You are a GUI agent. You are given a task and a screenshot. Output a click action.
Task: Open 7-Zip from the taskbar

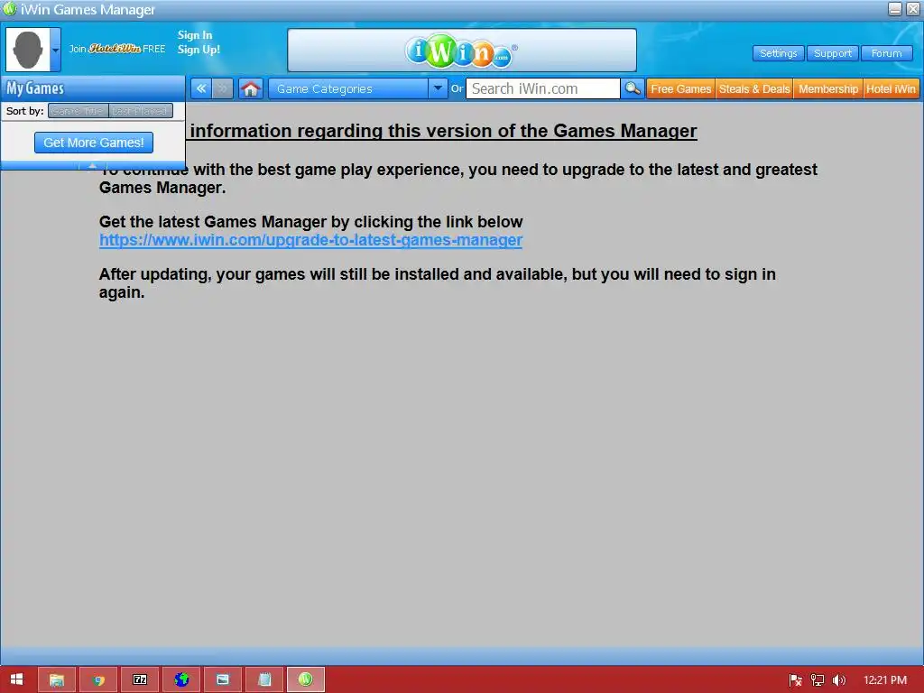pyautogui.click(x=140, y=679)
